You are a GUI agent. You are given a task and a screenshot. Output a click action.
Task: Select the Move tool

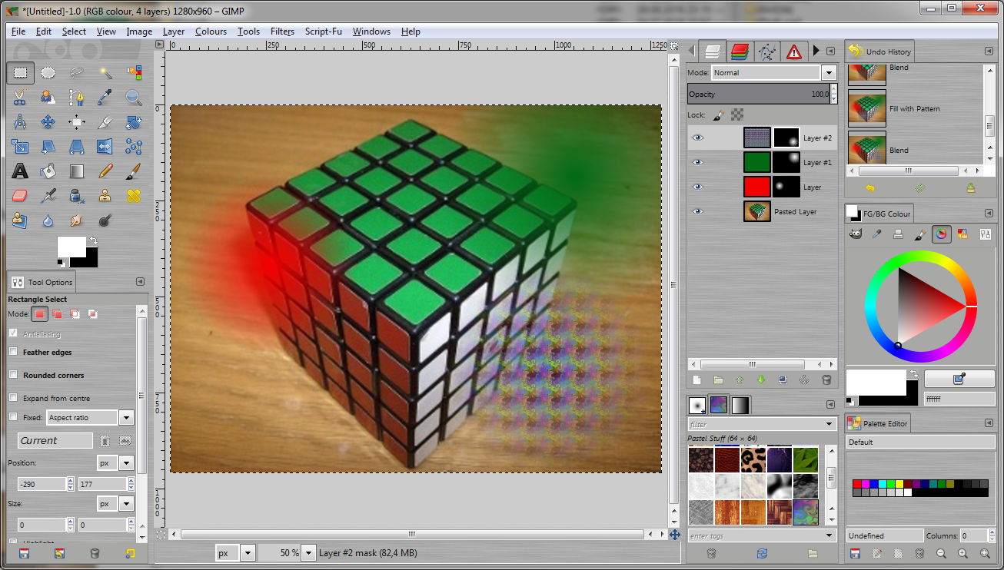coord(48,122)
